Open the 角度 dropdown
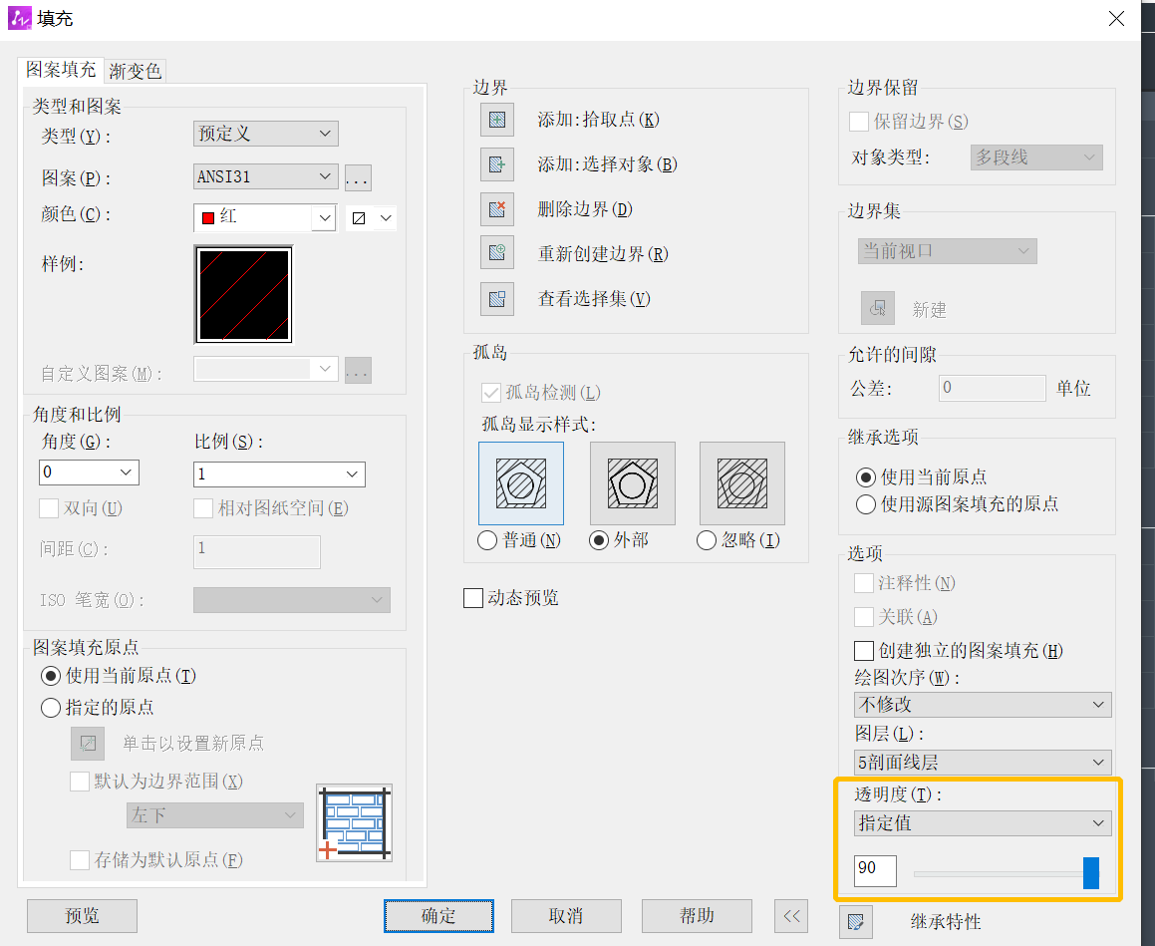This screenshot has height=946, width=1155. [x=89, y=473]
